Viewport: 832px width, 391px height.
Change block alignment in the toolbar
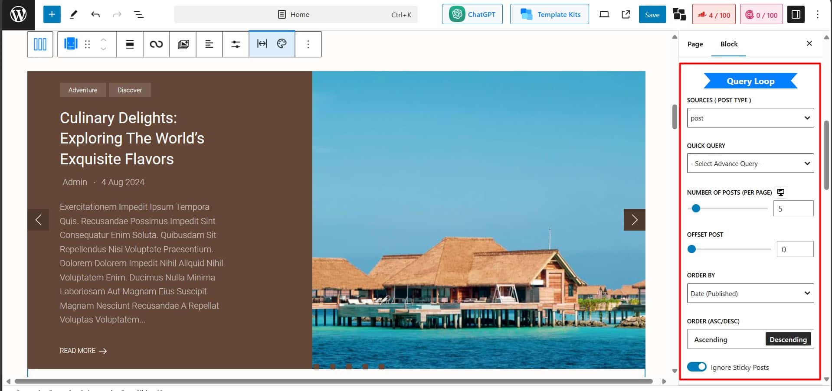tap(130, 44)
